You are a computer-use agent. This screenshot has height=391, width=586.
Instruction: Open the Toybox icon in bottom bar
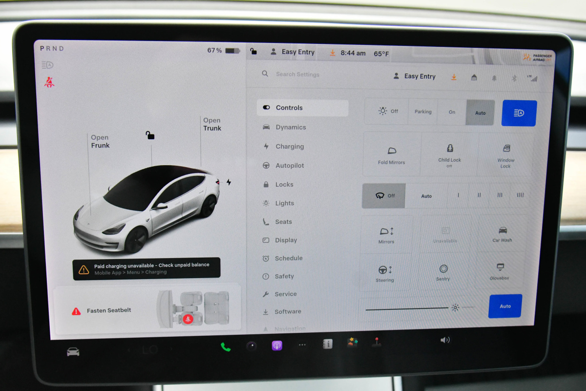click(x=352, y=343)
